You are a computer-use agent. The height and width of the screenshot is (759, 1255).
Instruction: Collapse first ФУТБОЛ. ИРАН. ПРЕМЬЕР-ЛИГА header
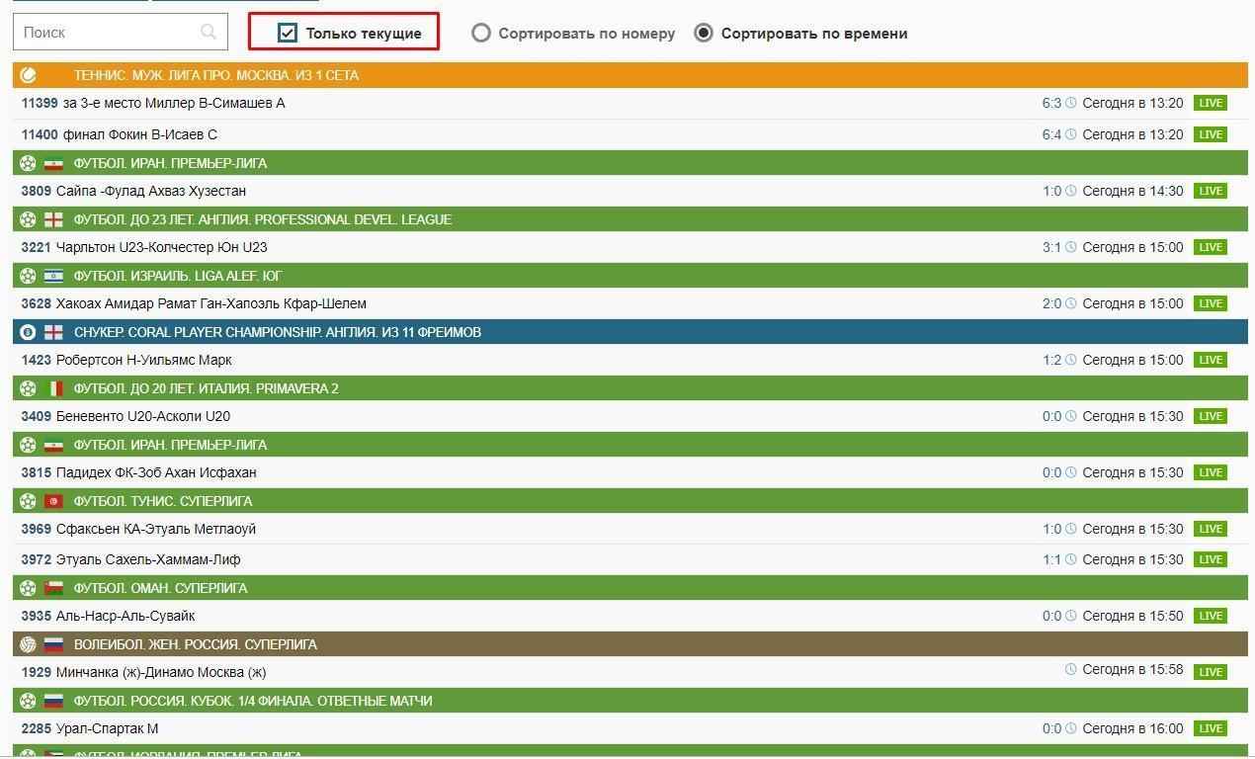click(x=630, y=163)
